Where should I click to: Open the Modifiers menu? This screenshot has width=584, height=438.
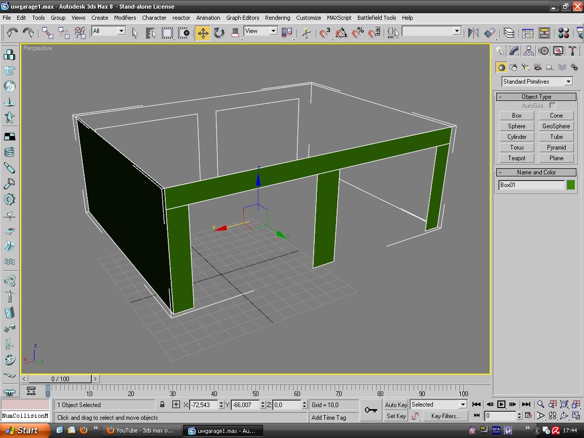[125, 17]
